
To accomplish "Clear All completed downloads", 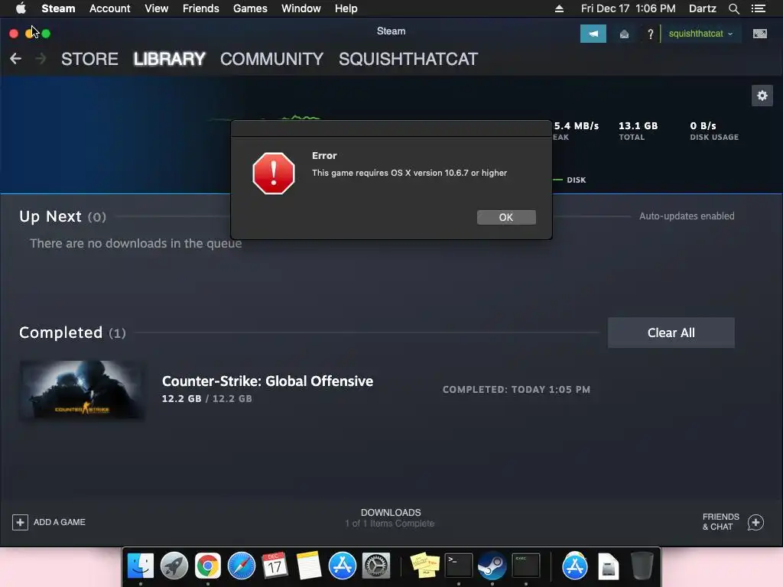I will (671, 332).
